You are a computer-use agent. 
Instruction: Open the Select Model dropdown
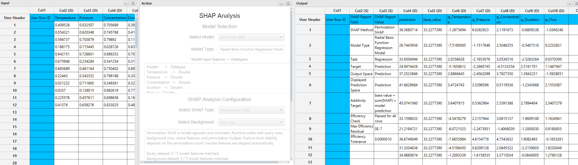251,37
